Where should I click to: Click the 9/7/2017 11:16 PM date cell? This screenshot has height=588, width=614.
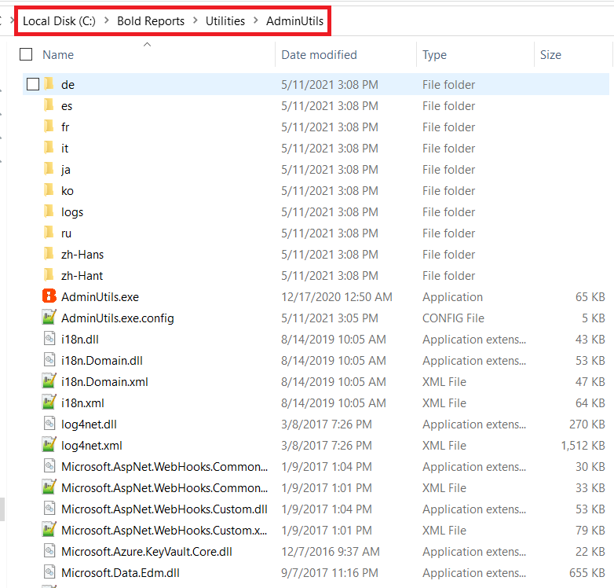(x=330, y=573)
